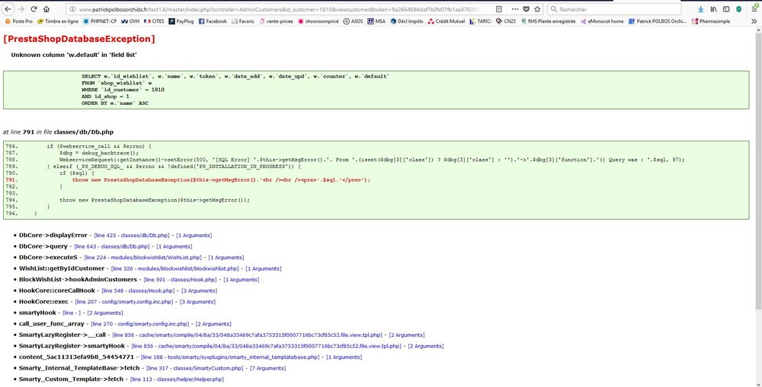Open the Favoris bookmark folder
The image size is (762, 387).
tap(242, 21)
